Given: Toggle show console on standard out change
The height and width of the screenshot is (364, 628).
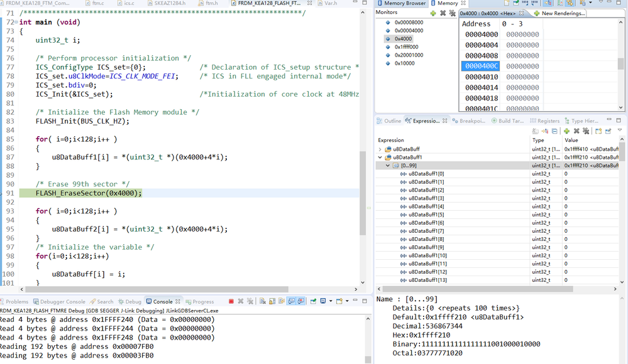Looking at the screenshot, I should tap(291, 301).
